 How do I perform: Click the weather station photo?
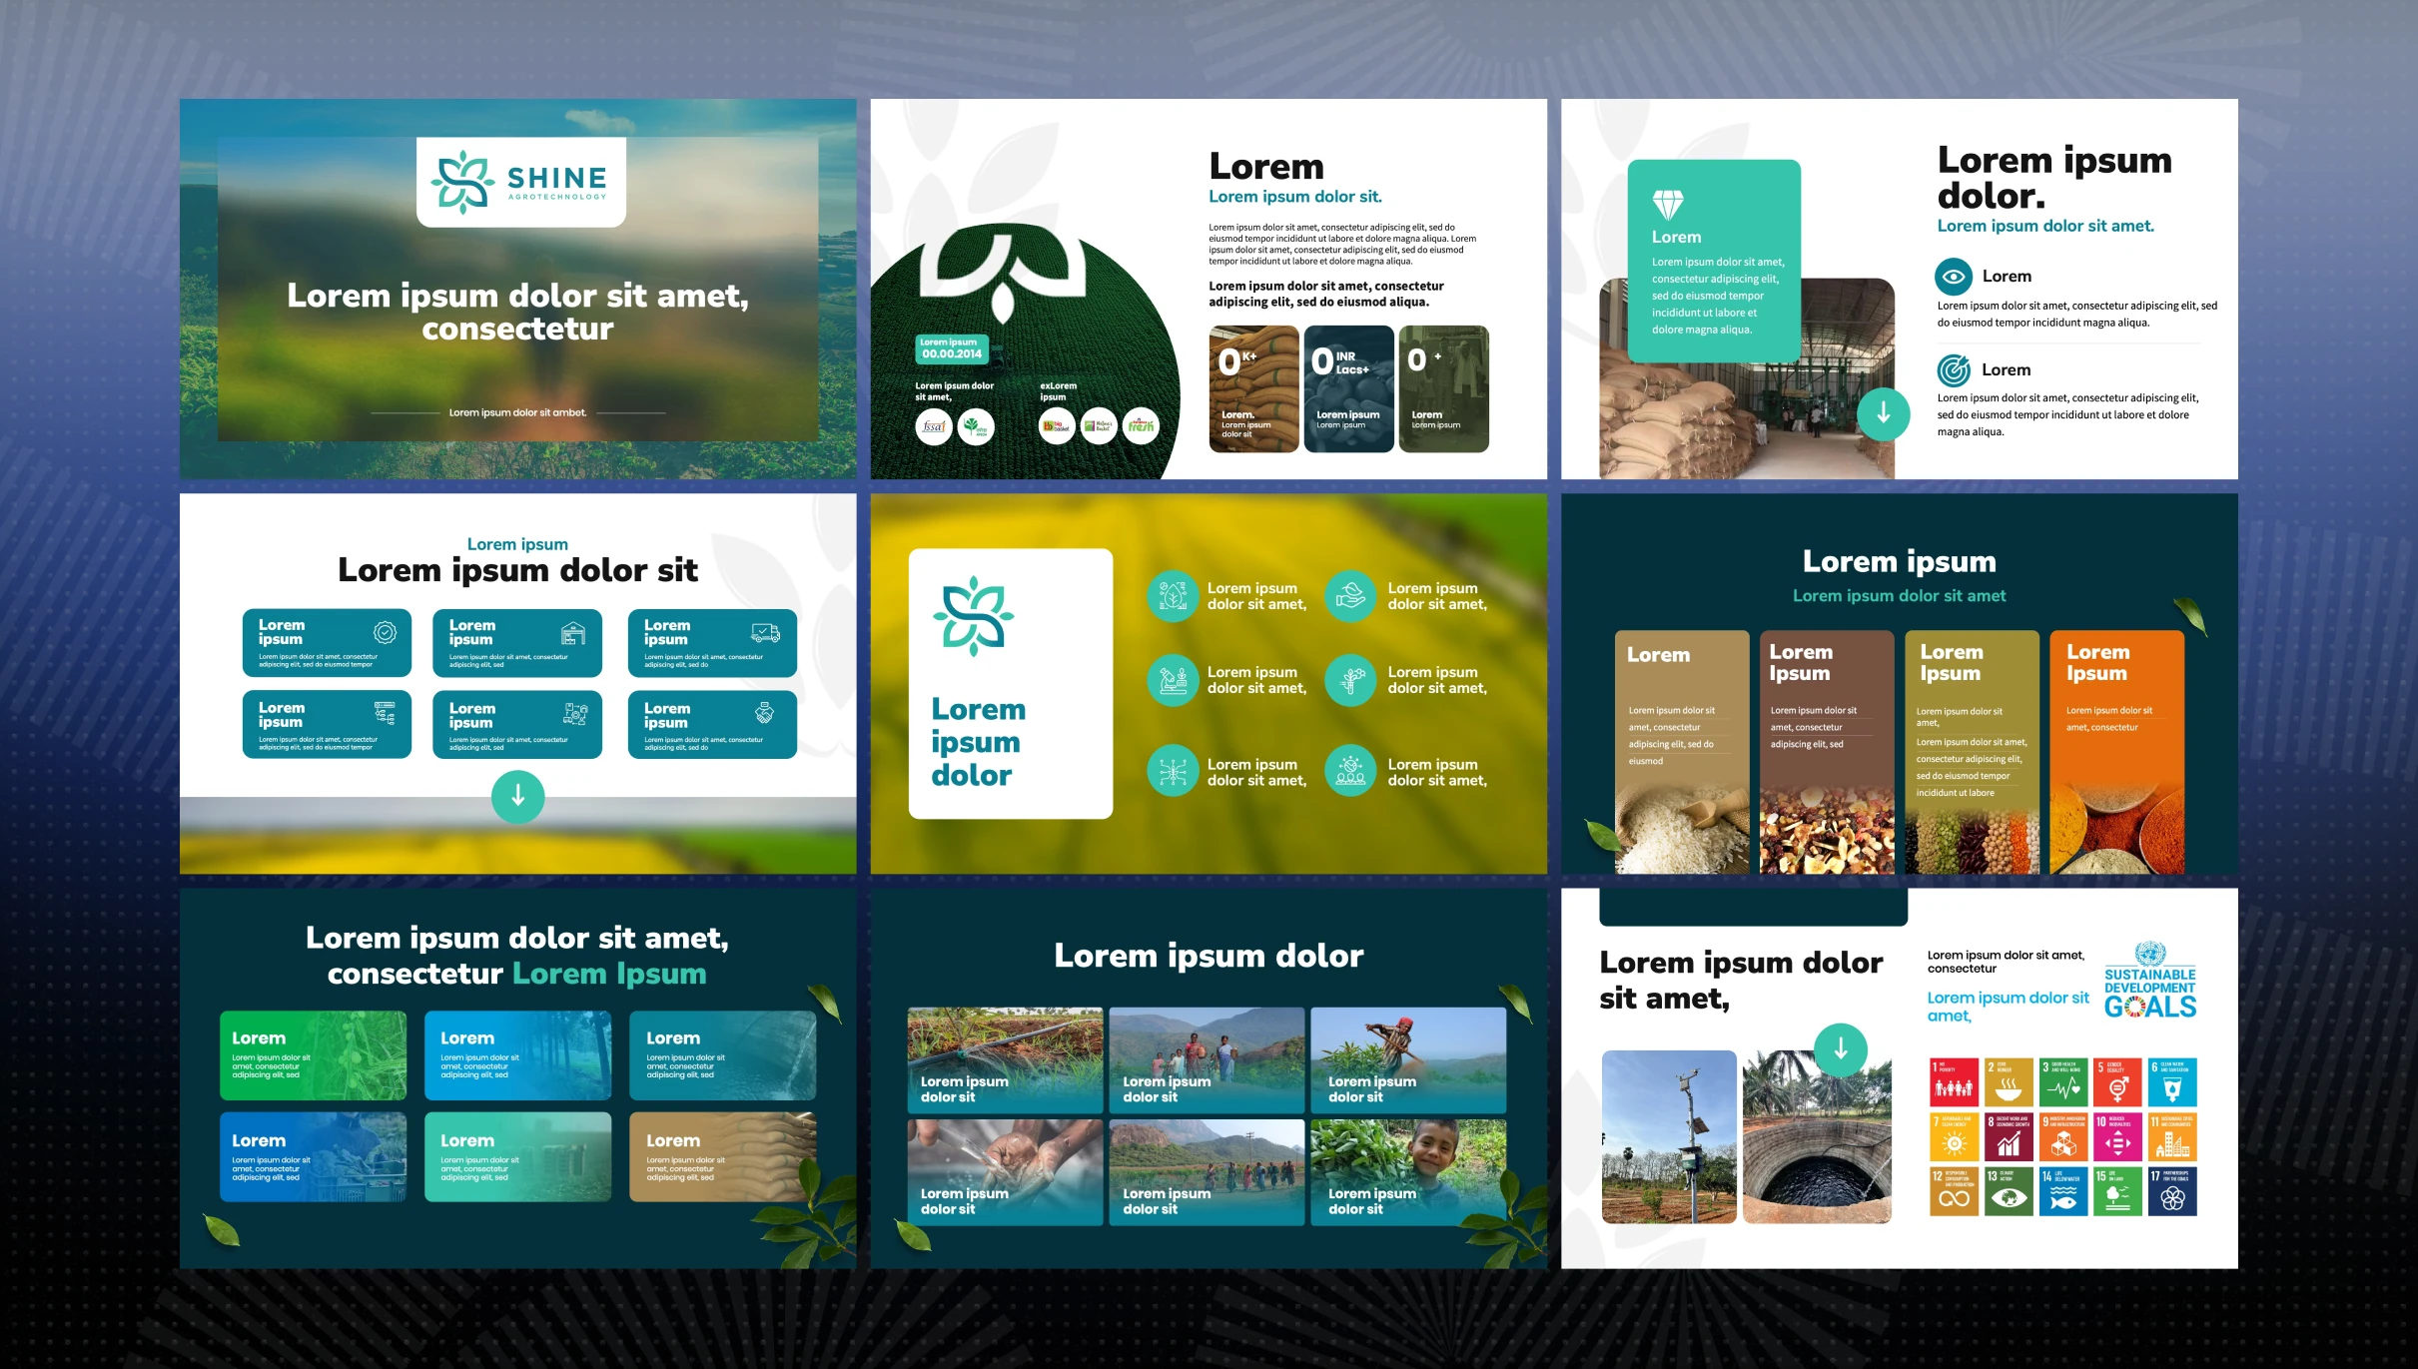(x=1669, y=1137)
